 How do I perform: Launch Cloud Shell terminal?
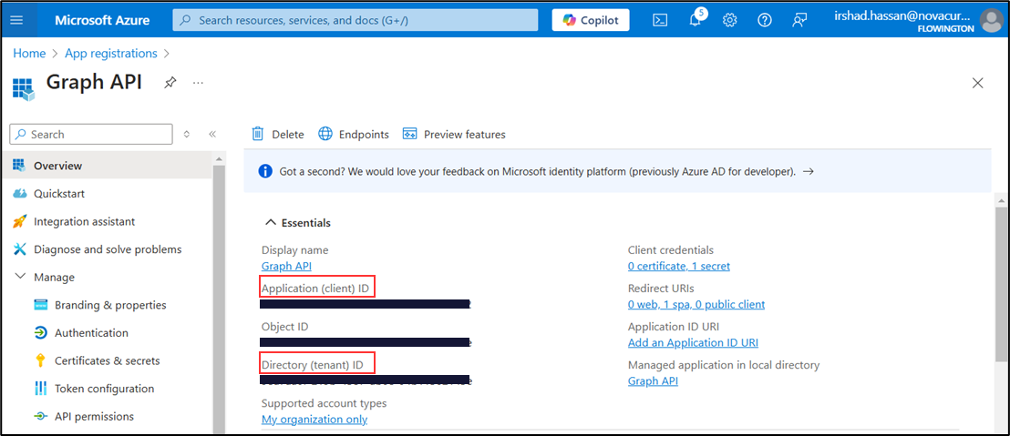660,20
